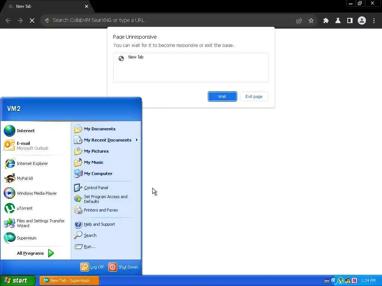The image size is (382, 286).
Task: Click the taskbar clock showing 1:24 PM
Action: (368, 281)
